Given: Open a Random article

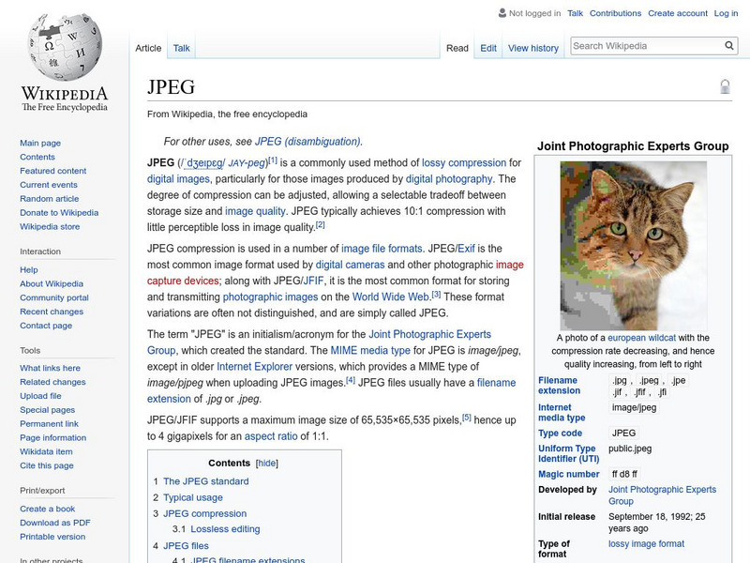Looking at the screenshot, I should coord(50,198).
